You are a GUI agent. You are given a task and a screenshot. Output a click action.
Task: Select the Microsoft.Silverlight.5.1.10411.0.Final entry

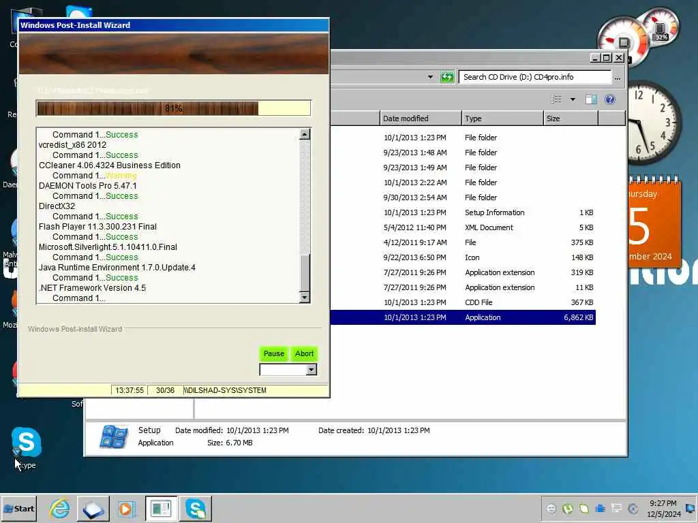(x=108, y=247)
